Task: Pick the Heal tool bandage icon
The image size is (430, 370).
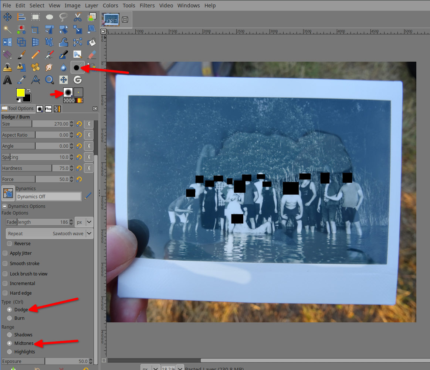Action: 35,67
